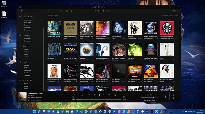This screenshot has height=114, width=205.
Task: Toggle shuffle playback mode
Action: [x=109, y=95]
